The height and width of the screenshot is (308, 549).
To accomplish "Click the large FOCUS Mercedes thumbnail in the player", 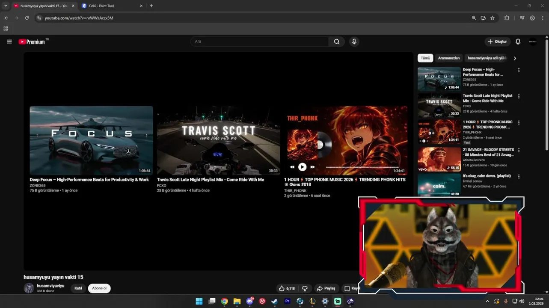I will click(91, 140).
